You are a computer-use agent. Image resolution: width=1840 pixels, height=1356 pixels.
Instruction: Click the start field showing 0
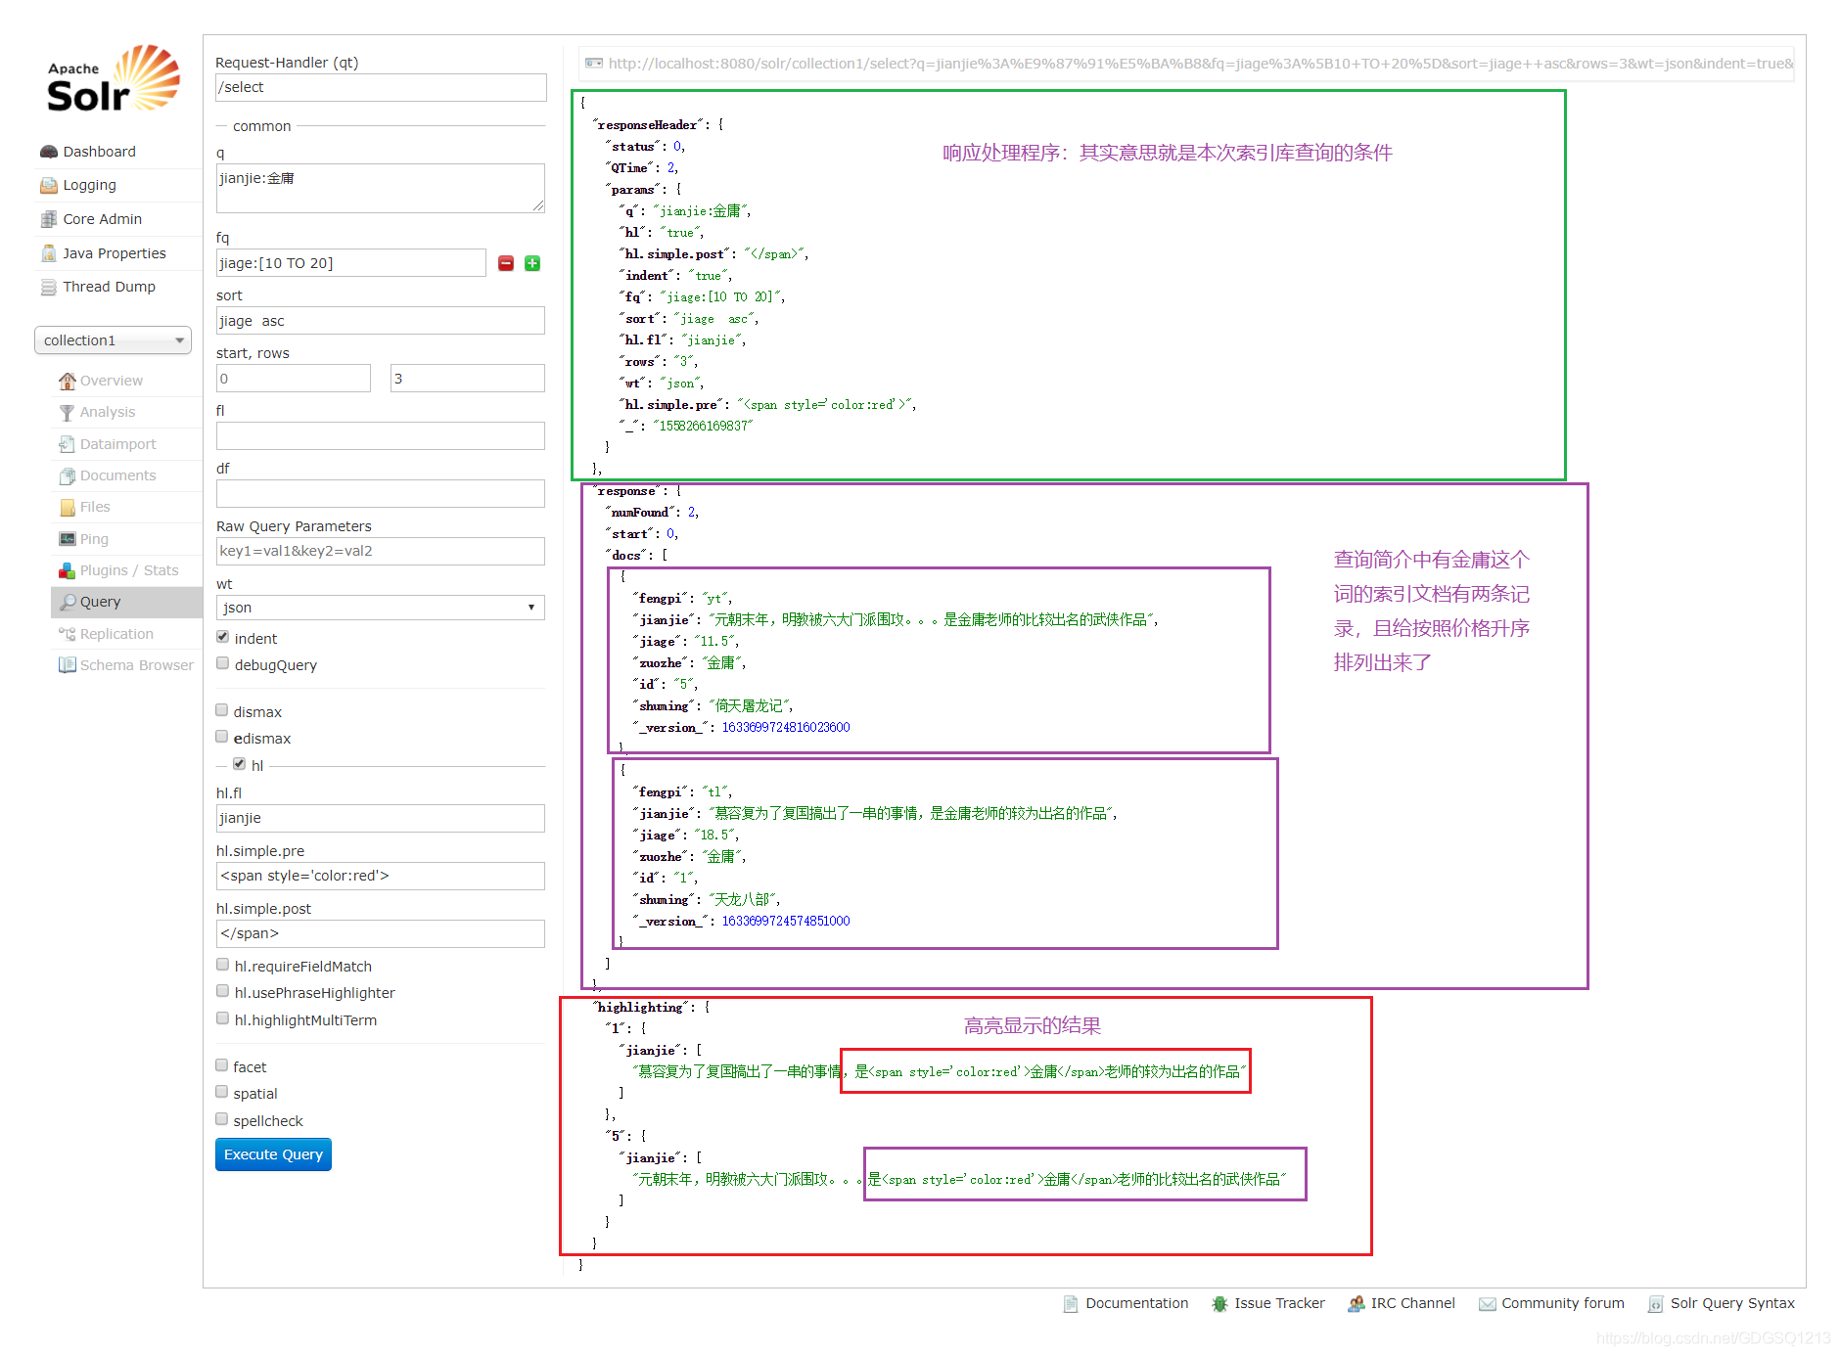294,379
